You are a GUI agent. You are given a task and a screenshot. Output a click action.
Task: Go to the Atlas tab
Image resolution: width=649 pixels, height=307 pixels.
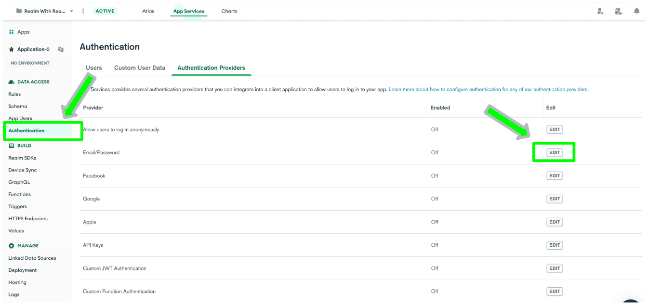[x=148, y=11]
